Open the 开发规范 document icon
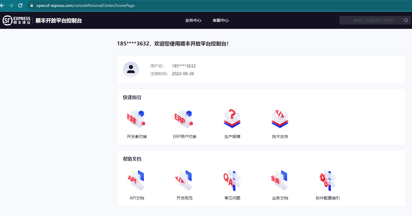This screenshot has height=216, width=412. click(184, 180)
